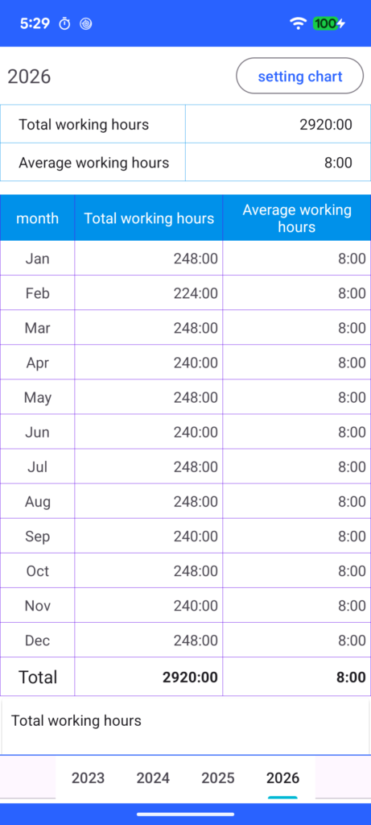371x825 pixels.
Task: Switch to the 2024 tab
Action: (x=153, y=777)
